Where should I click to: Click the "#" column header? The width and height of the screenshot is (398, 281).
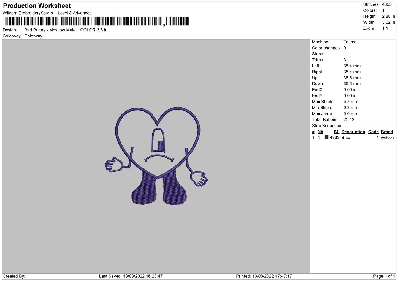click(x=313, y=132)
